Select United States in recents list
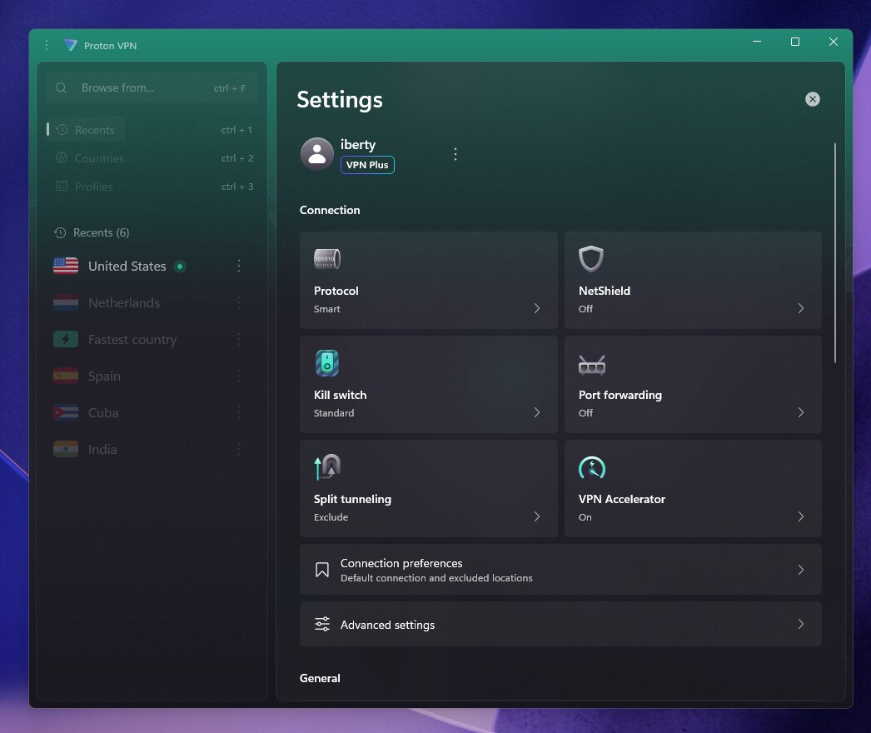Image resolution: width=871 pixels, height=733 pixels. pyautogui.click(x=152, y=267)
